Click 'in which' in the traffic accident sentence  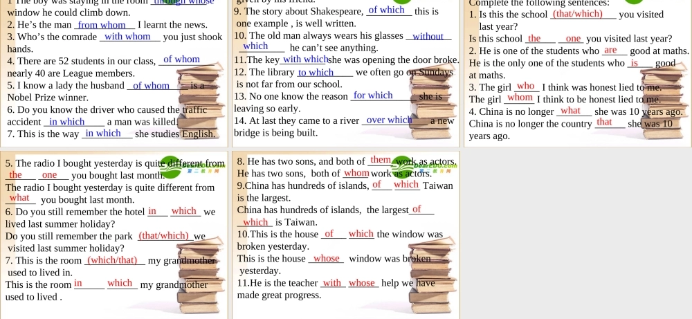click(x=66, y=122)
